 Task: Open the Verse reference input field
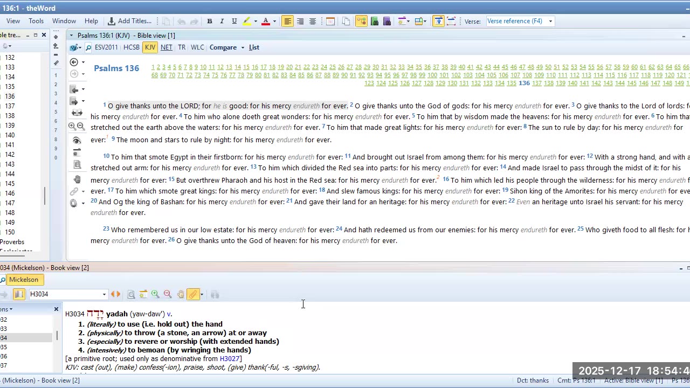tap(516, 21)
